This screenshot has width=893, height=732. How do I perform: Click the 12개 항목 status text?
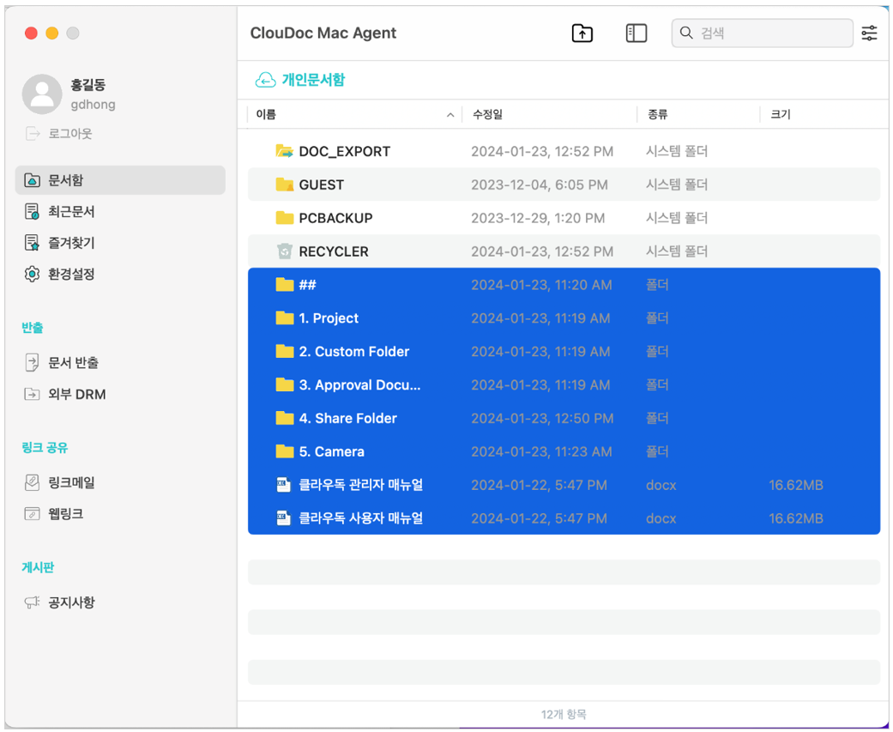(564, 714)
